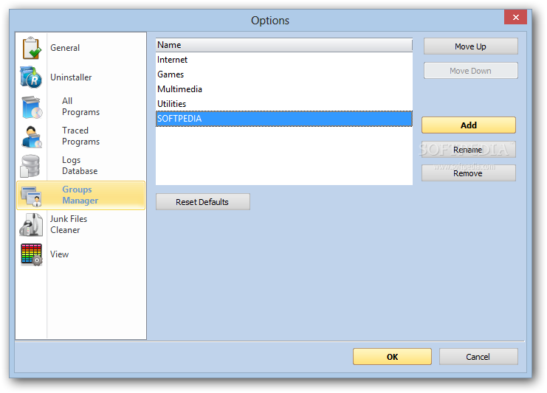547x393 pixels.
Task: Select the All Programs settings label
Action: click(80, 106)
